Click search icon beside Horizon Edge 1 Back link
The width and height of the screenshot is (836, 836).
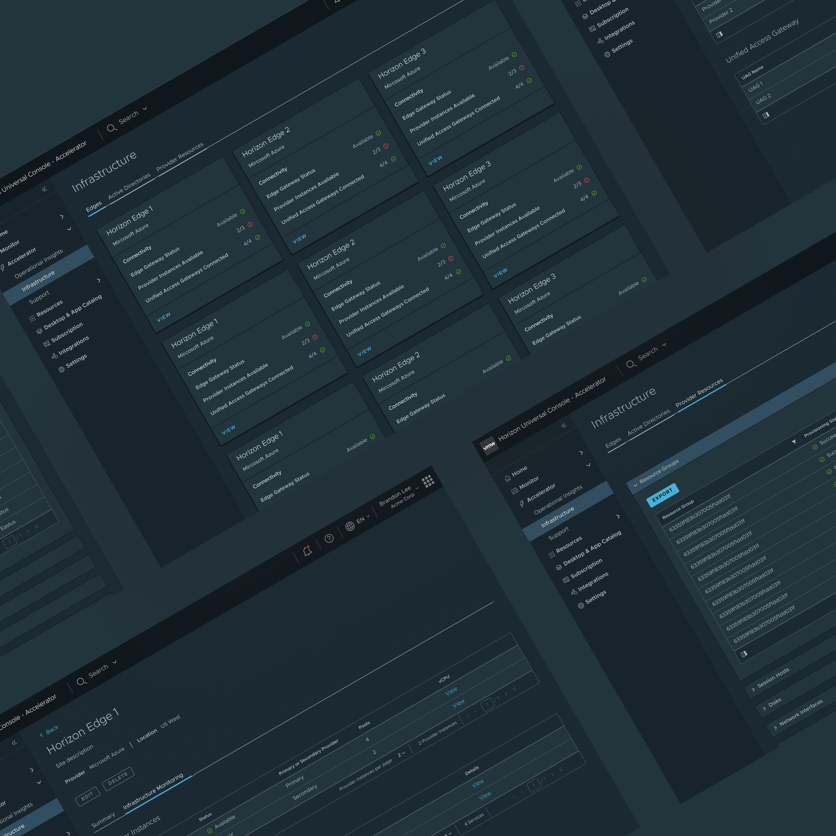[x=81, y=682]
